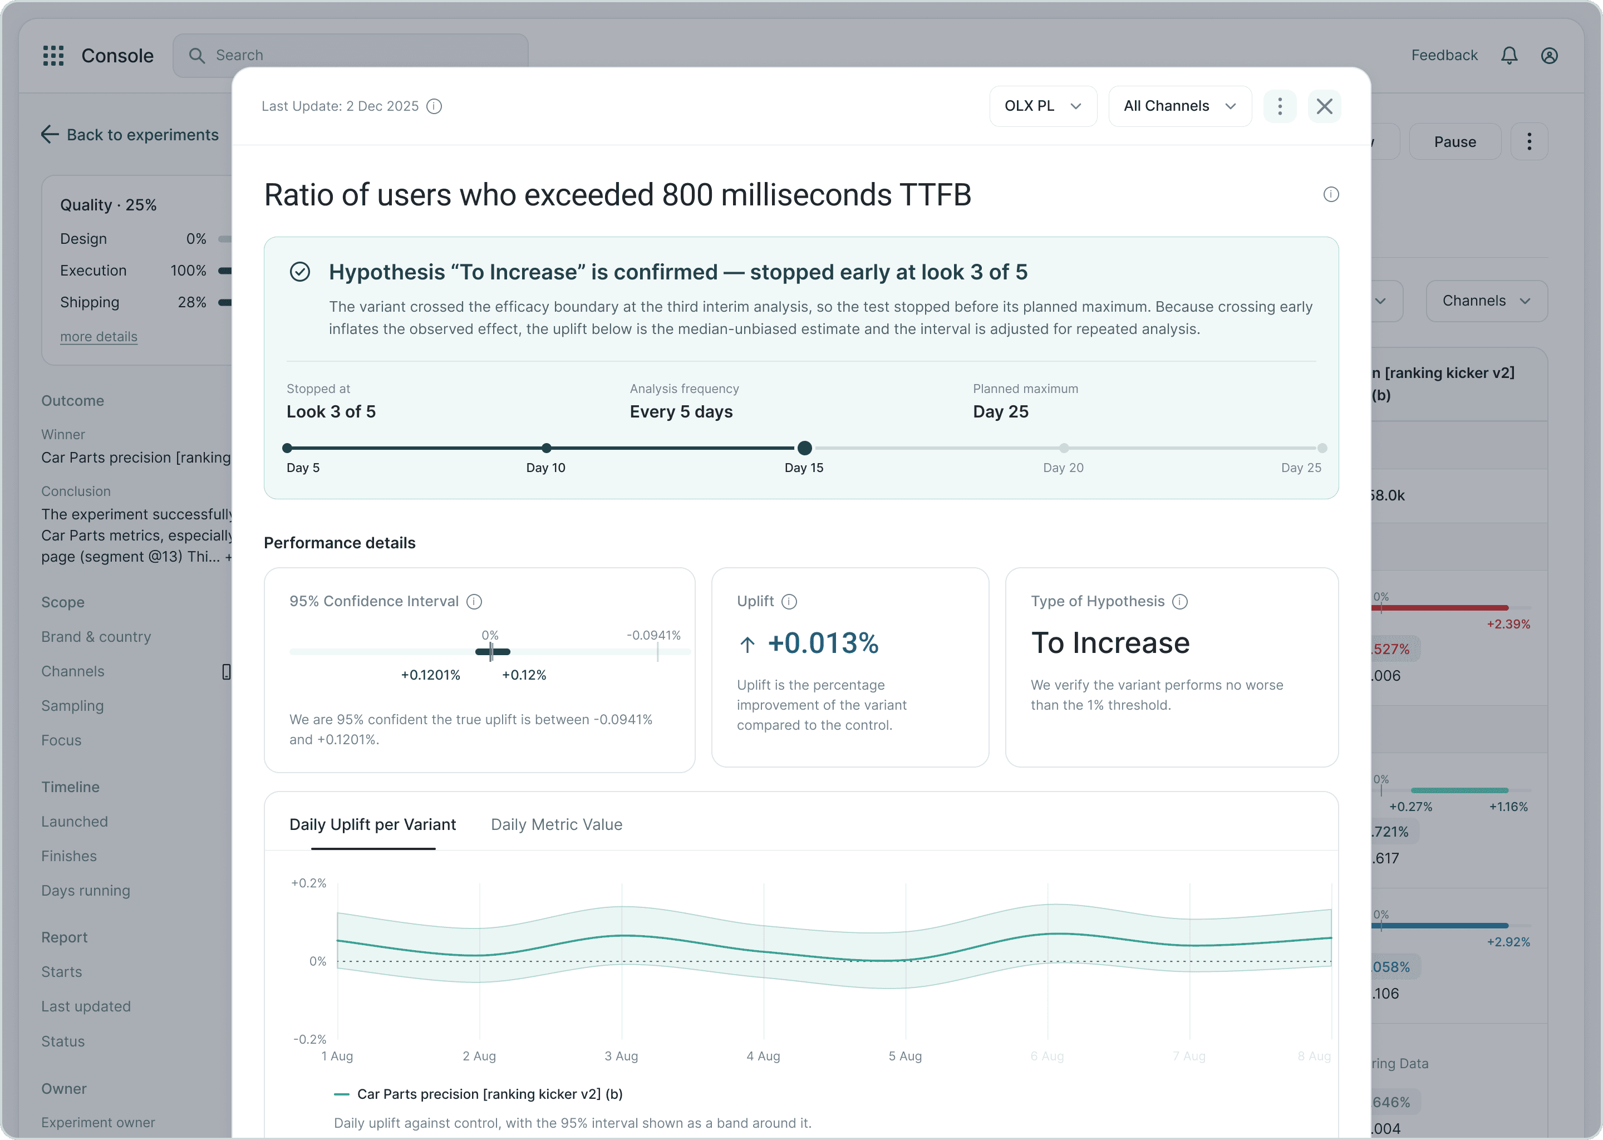Click the info icon next to Uplift
The width and height of the screenshot is (1603, 1140).
pos(790,602)
